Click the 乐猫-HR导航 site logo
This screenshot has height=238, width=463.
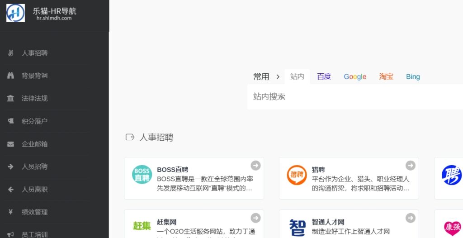tap(16, 13)
